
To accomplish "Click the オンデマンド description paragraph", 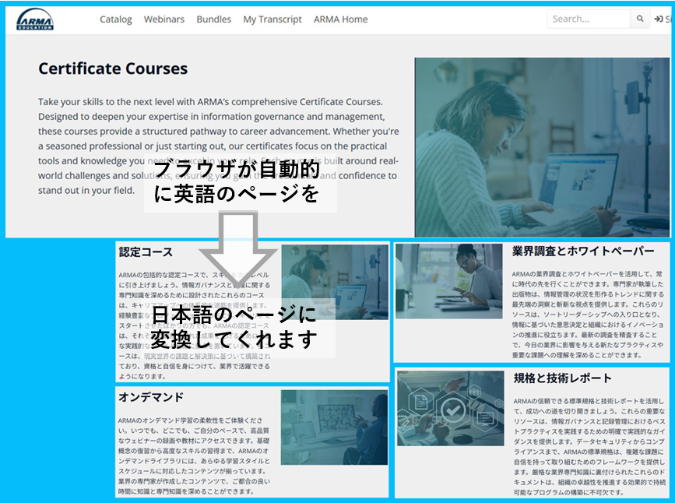I will [194, 456].
